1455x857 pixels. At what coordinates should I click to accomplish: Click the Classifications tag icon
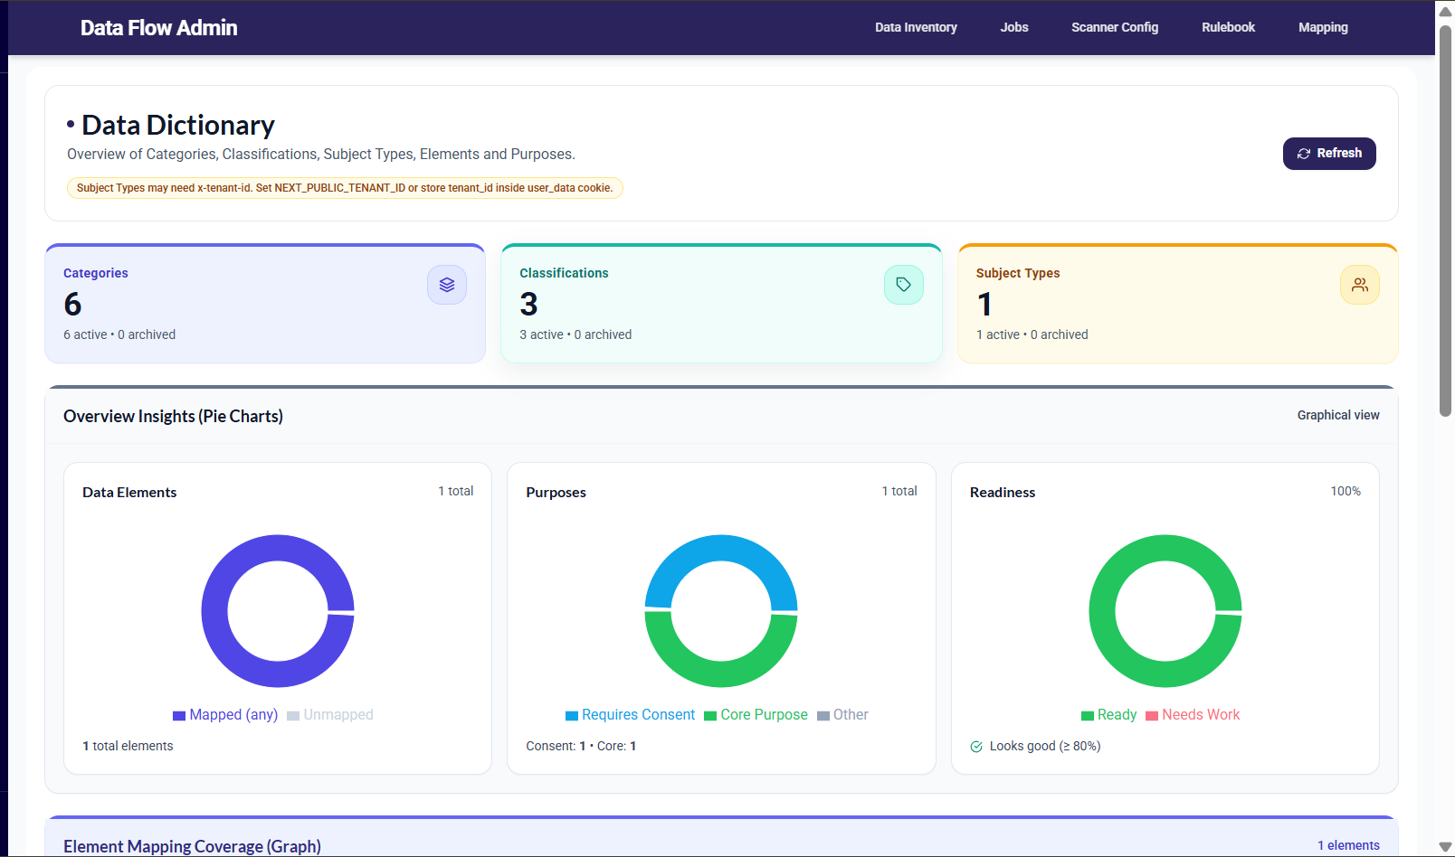903,285
